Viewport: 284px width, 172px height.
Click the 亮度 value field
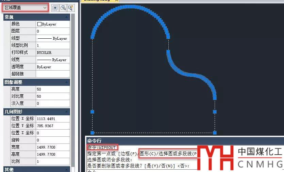[52, 89]
